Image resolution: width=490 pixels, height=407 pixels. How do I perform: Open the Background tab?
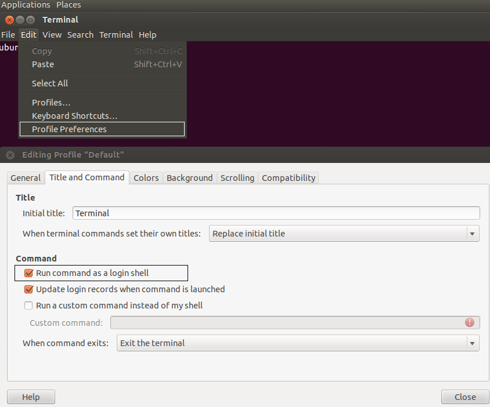tap(189, 177)
